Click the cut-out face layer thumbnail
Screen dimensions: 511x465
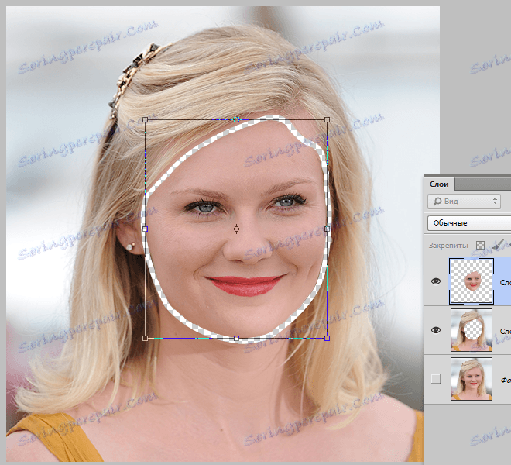pyautogui.click(x=472, y=281)
